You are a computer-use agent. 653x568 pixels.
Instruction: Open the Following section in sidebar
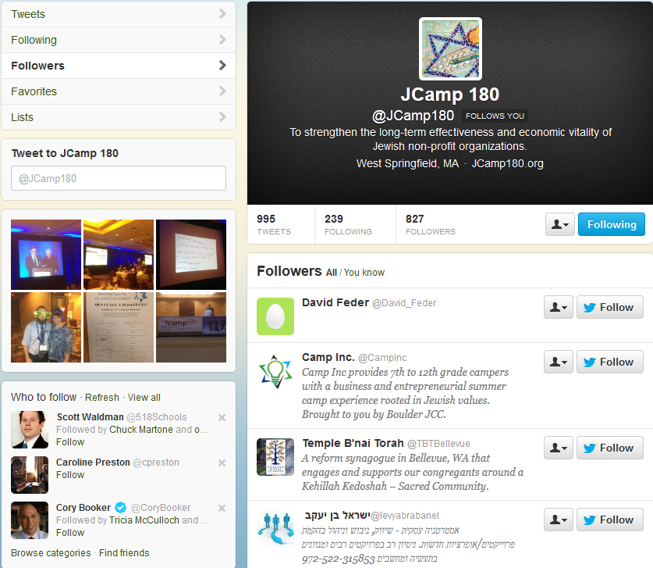(x=119, y=40)
